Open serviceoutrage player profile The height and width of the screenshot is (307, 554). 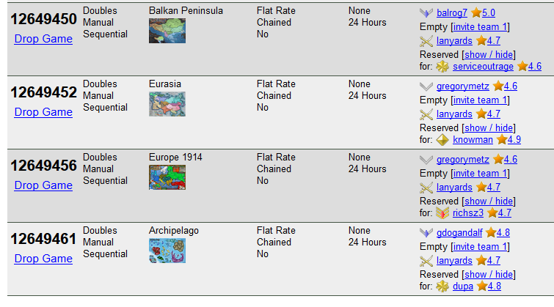482,67
